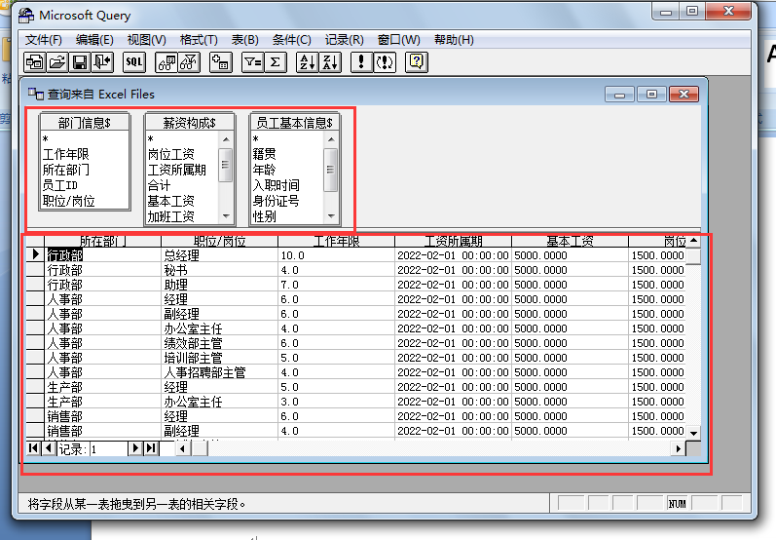Click the Add Tables toolbar icon
This screenshot has width=776, height=540.
(x=221, y=62)
